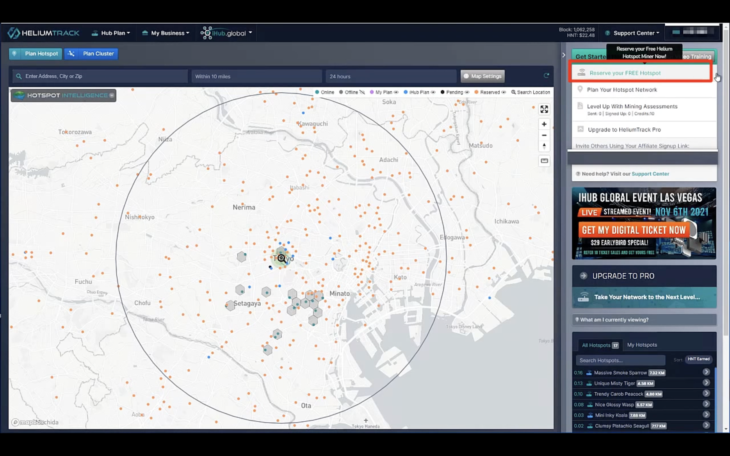Reset map bearing to north
The image size is (730, 456).
pyautogui.click(x=544, y=146)
